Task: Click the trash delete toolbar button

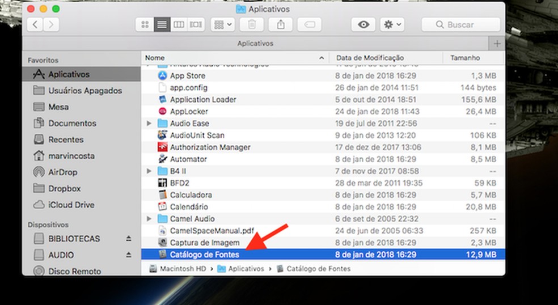Action: 252,24
